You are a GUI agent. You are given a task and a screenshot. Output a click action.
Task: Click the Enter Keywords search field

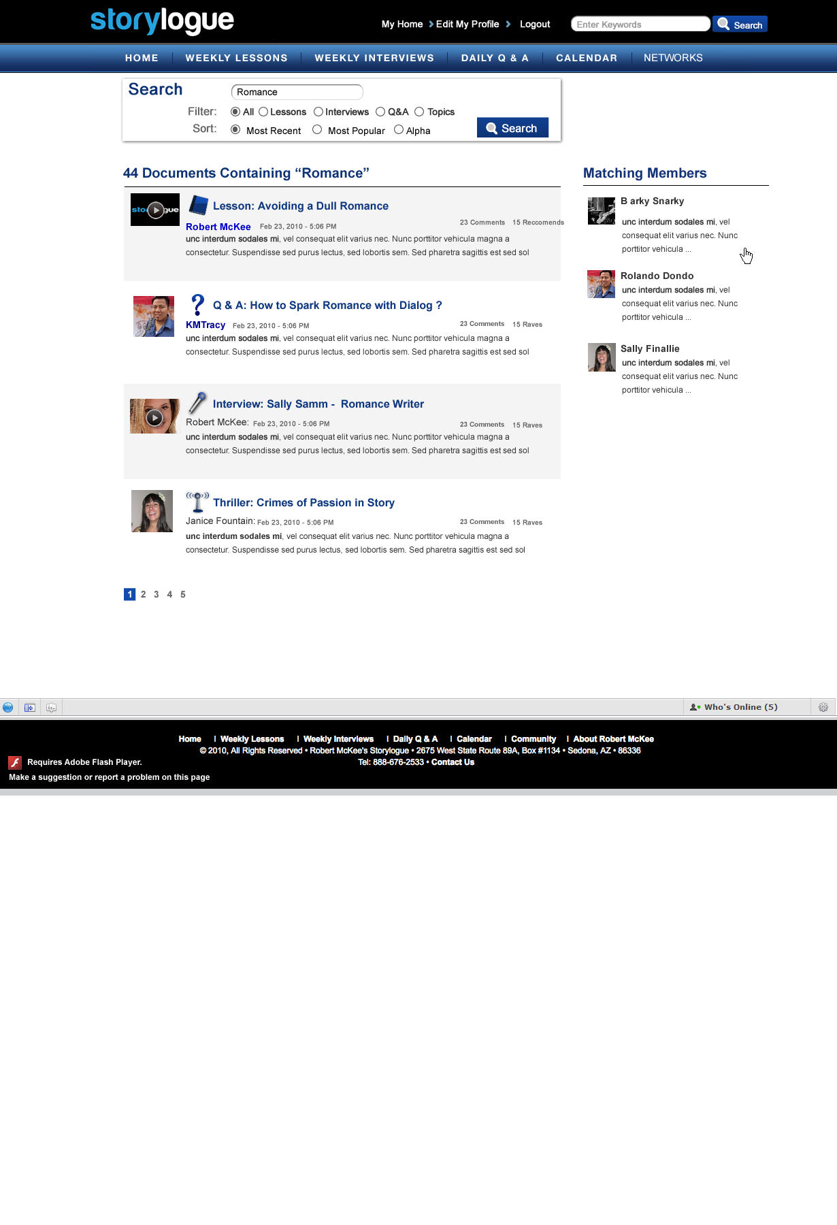coord(640,24)
